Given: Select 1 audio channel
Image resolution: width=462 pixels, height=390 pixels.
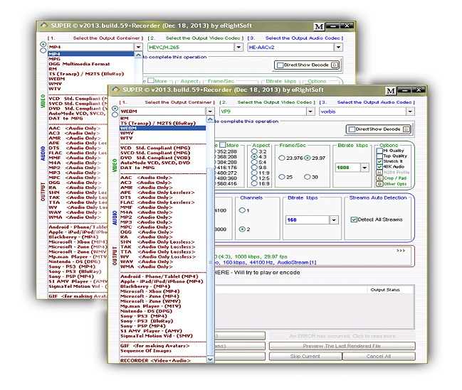Looking at the screenshot, I should point(242,210).
